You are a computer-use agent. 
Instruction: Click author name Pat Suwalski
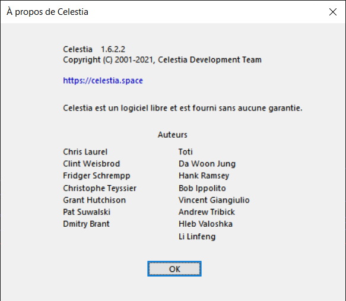tap(87, 212)
